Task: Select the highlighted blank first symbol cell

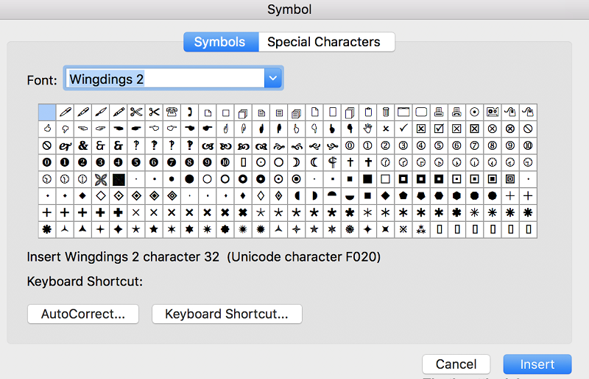Action: click(x=47, y=112)
